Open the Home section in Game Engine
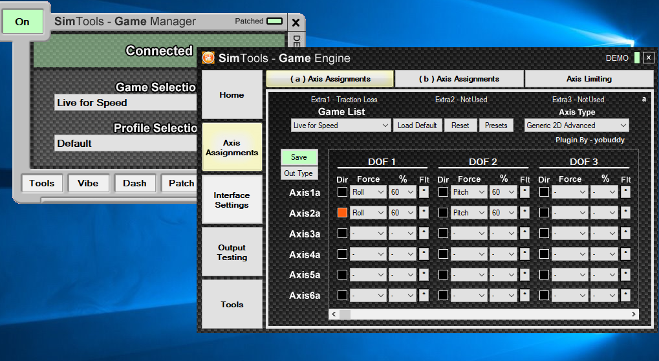The width and height of the screenshot is (659, 361). (232, 94)
